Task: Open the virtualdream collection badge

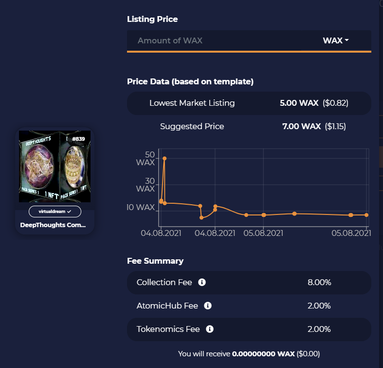Action: [x=55, y=212]
